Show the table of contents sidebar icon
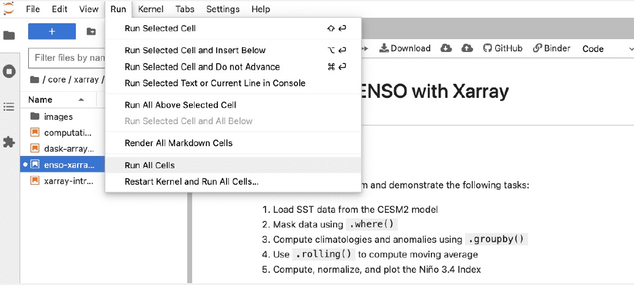 pos(9,107)
